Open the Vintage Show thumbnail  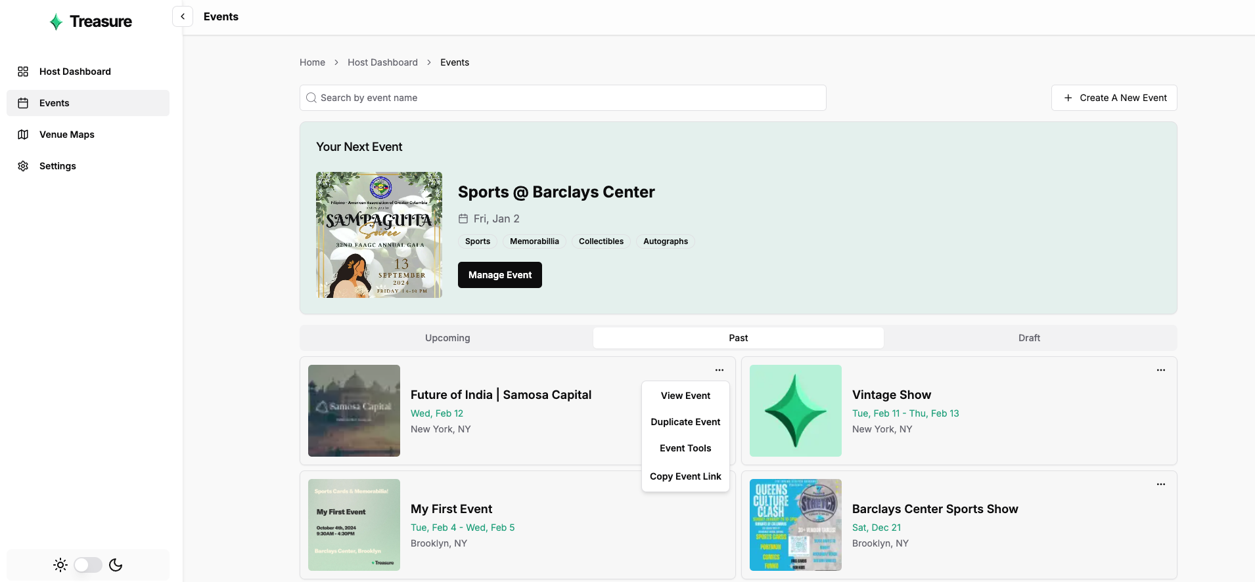[796, 411]
